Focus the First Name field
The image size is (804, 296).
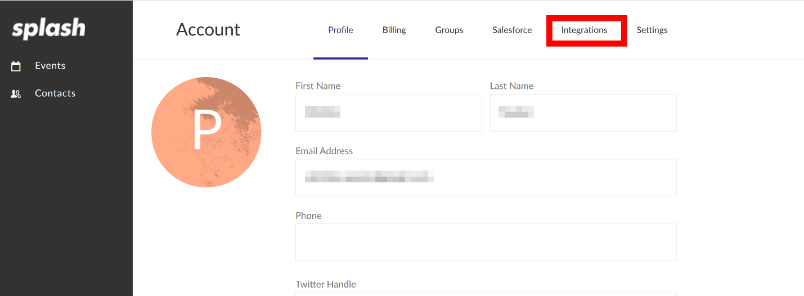[x=389, y=113]
